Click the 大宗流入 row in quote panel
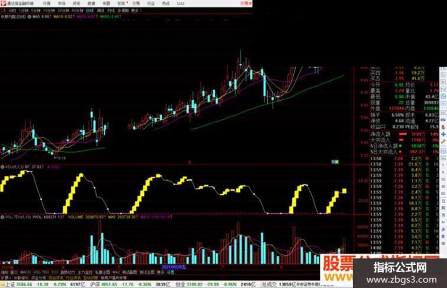This screenshot has height=288, width=447. pyautogui.click(x=404, y=140)
